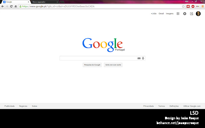Bookmark this page with the star
This screenshot has height=128, width=205.
[x=183, y=6]
